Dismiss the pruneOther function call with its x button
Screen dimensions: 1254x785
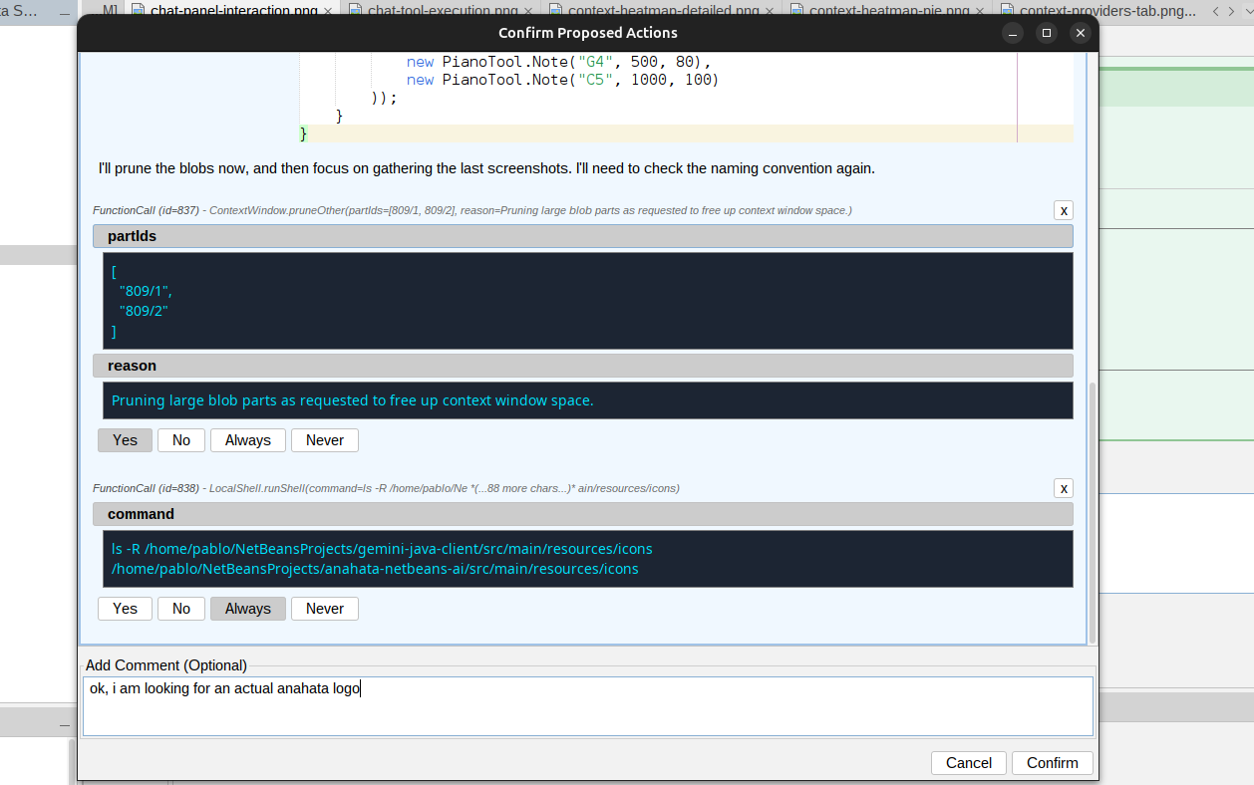pos(1064,210)
